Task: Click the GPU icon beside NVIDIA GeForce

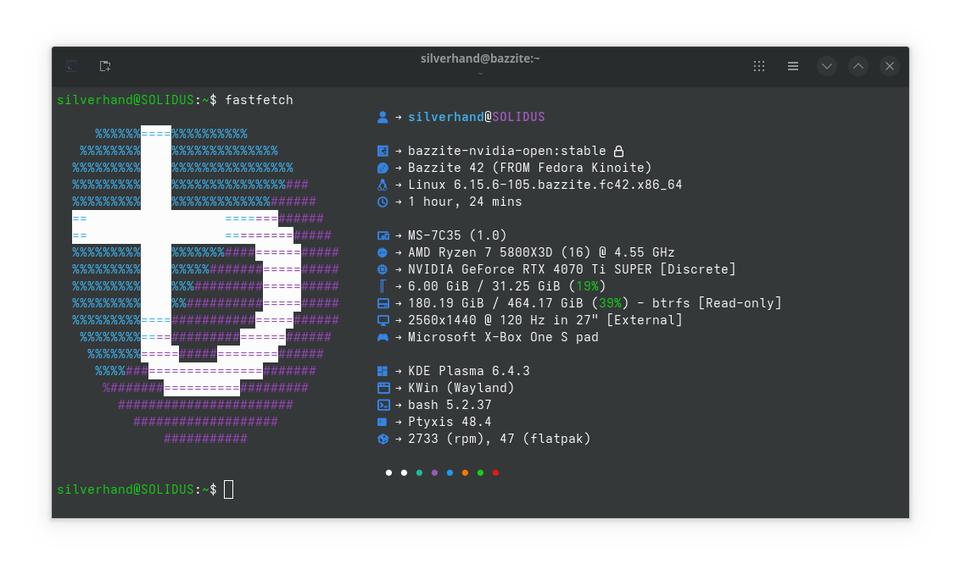Action: [x=383, y=270]
